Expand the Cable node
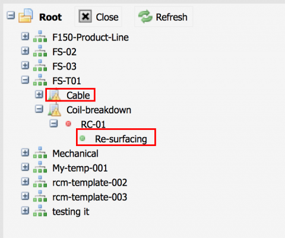The image size is (285, 238). click(39, 94)
